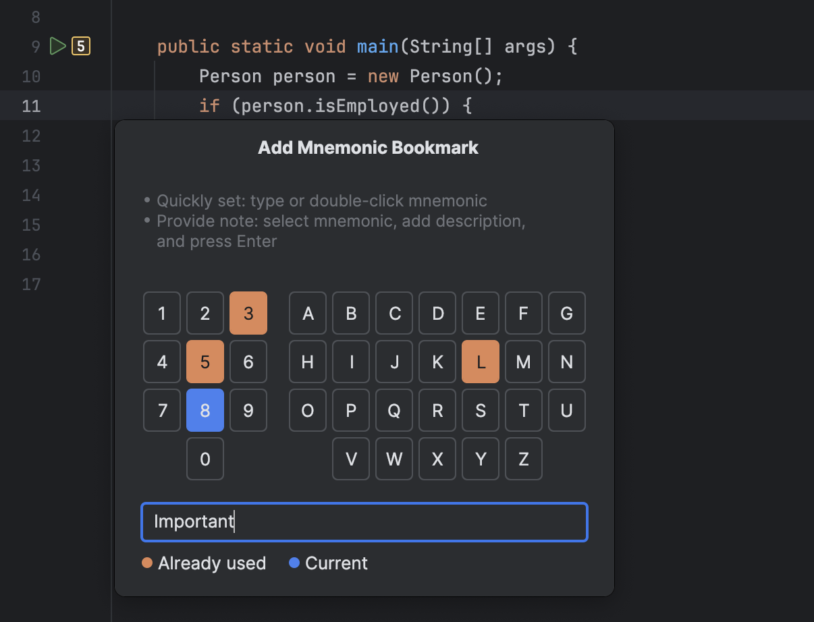Click the orange "Already used" legend dot
Image resolution: width=814 pixels, height=622 pixels.
click(147, 562)
